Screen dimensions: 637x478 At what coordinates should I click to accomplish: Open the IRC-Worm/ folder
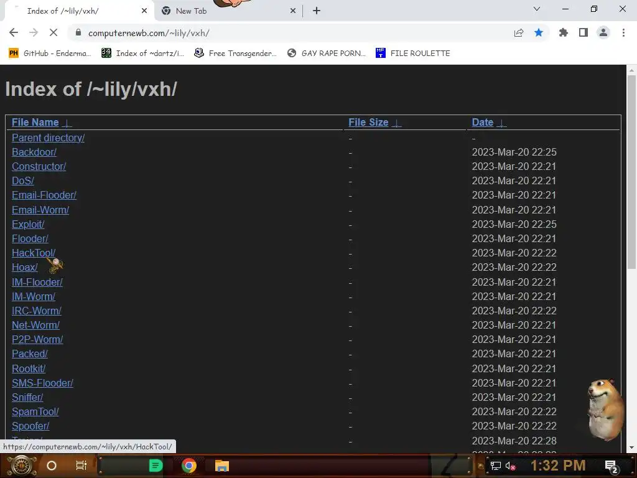point(37,311)
